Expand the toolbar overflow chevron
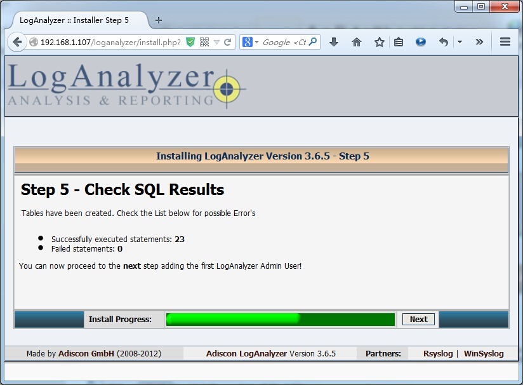Image resolution: width=523 pixels, height=385 pixels. [479, 41]
